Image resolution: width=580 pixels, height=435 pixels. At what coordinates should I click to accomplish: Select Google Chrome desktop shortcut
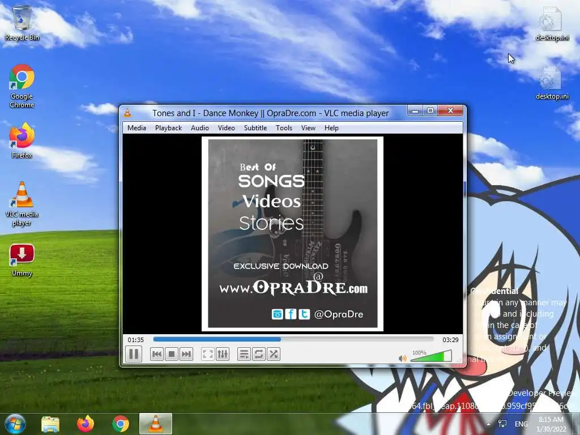(x=22, y=86)
